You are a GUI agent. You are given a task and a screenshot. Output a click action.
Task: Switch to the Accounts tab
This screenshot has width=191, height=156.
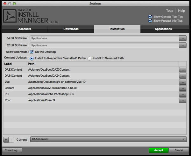coord(25,29)
